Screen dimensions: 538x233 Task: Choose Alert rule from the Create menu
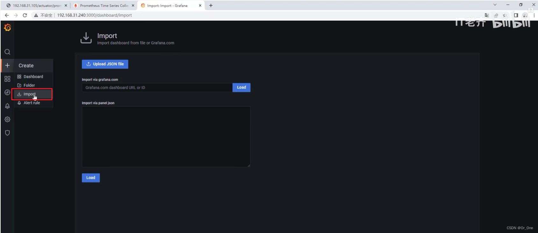coord(33,103)
